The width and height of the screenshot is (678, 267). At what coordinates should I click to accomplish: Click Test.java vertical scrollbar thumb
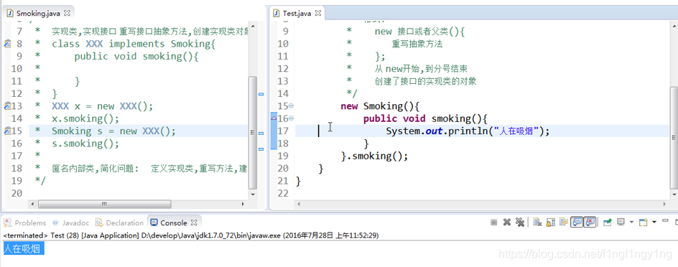(674, 137)
